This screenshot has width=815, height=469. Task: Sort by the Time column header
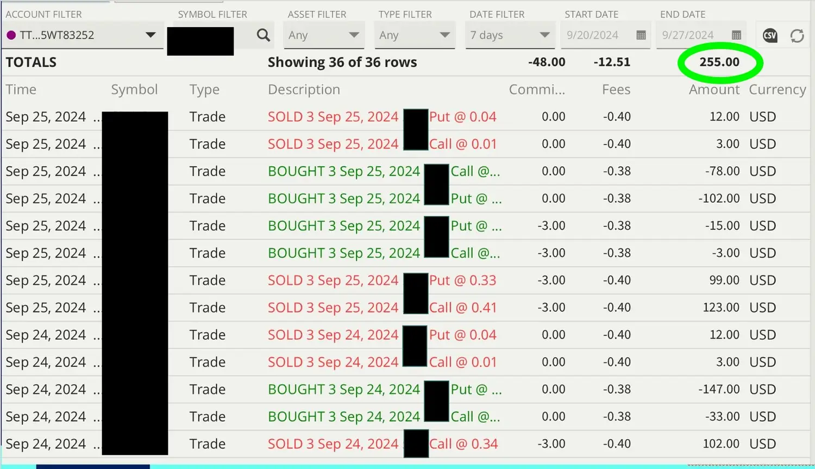click(21, 90)
